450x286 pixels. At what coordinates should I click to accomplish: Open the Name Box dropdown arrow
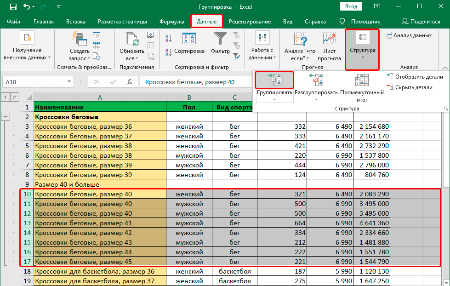coord(69,82)
